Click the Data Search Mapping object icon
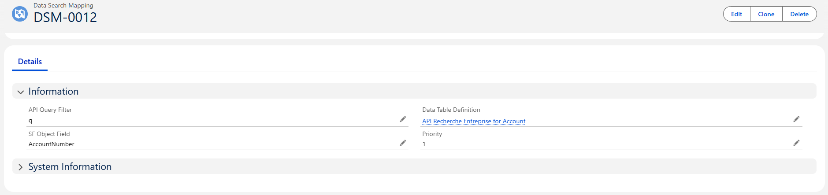The height and width of the screenshot is (195, 828). [20, 14]
